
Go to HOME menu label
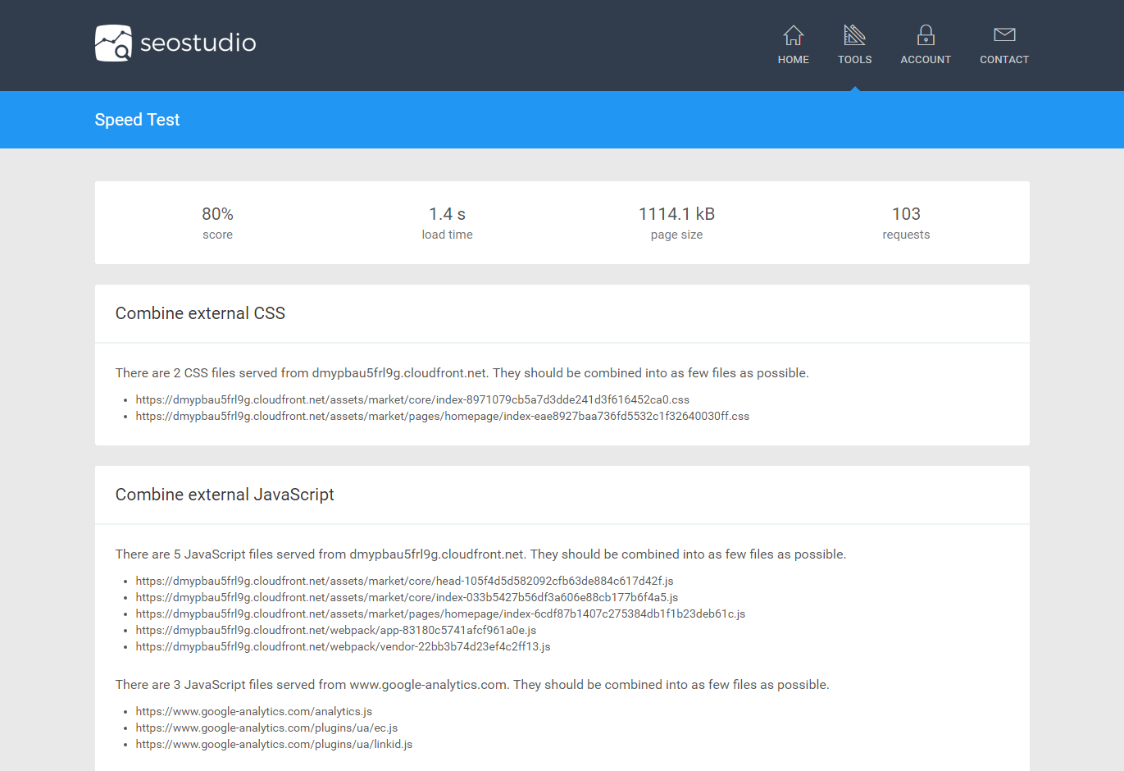793,60
